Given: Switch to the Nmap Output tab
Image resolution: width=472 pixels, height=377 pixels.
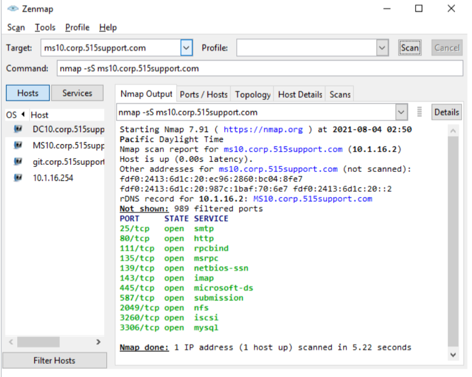Looking at the screenshot, I should tap(146, 94).
